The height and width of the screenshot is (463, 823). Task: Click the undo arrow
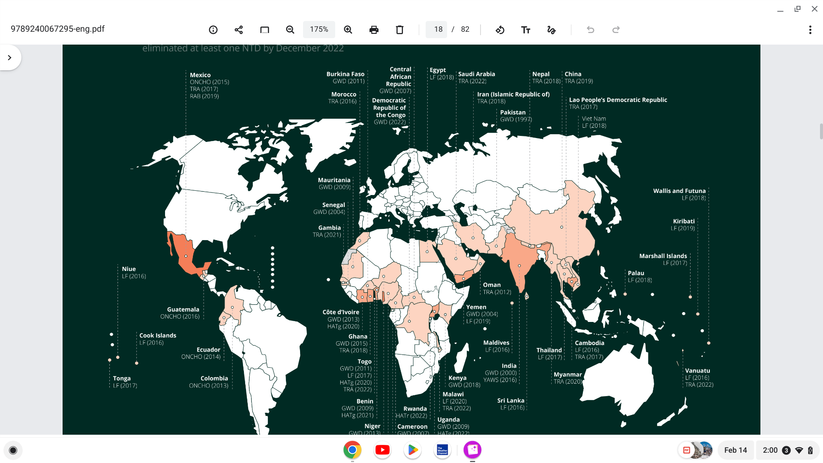tap(590, 30)
